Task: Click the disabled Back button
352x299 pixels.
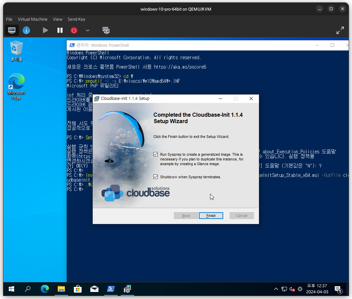Action: 186,216
